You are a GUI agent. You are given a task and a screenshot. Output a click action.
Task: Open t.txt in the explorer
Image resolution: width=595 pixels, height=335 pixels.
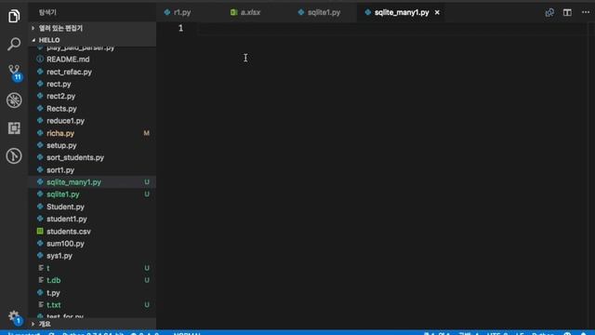coord(54,305)
